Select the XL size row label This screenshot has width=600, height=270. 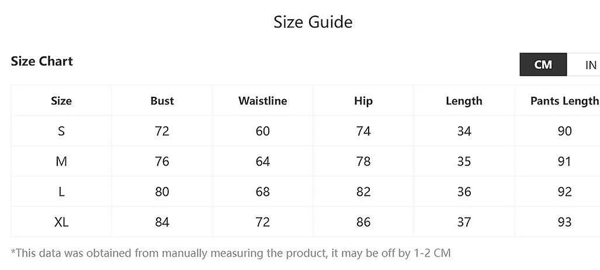(61, 222)
